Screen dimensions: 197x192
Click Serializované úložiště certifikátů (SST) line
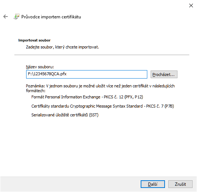[x=65, y=115]
